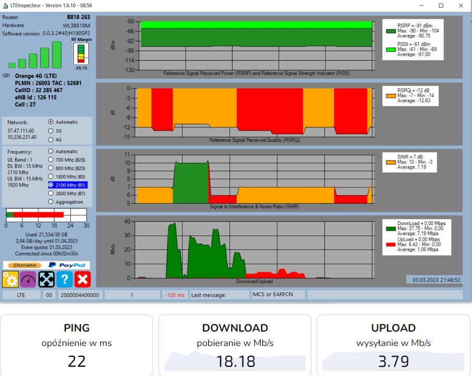Viewport: 472px width, 376px height.
Task: Click the red X exit icon
Action: tap(82, 279)
